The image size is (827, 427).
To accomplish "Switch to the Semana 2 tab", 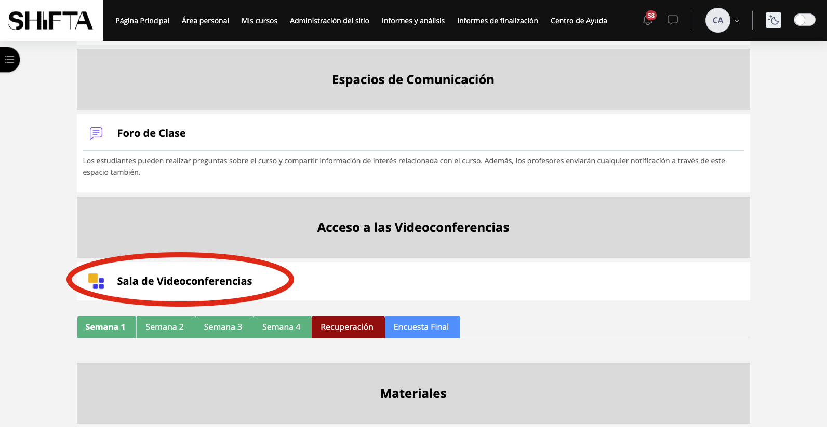I will (x=165, y=327).
